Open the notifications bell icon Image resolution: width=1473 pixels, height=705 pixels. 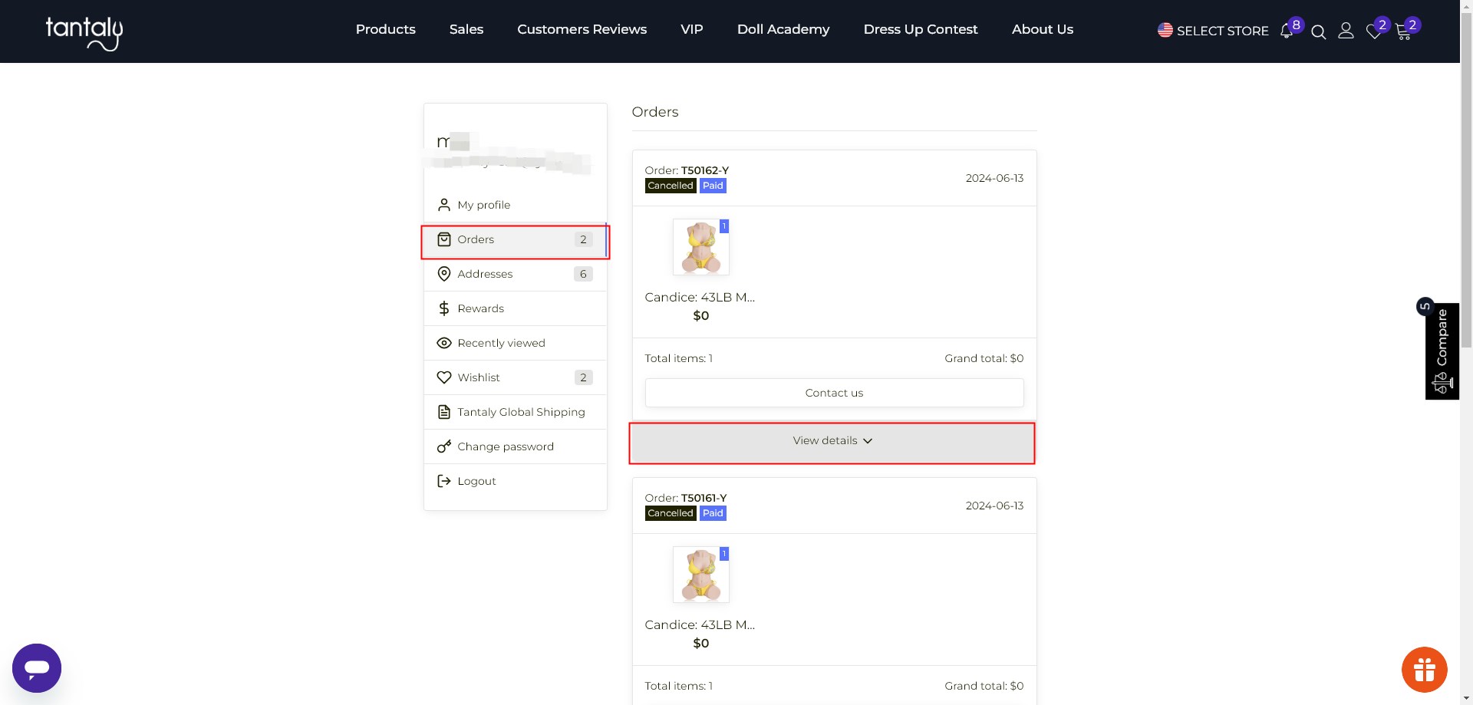pyautogui.click(x=1287, y=31)
